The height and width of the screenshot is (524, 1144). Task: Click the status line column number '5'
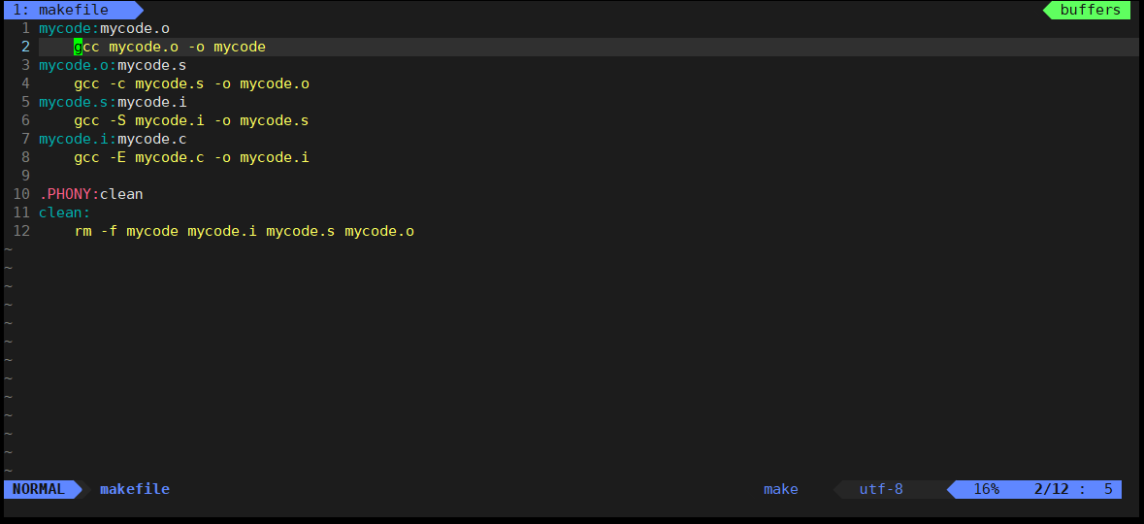pos(1108,489)
